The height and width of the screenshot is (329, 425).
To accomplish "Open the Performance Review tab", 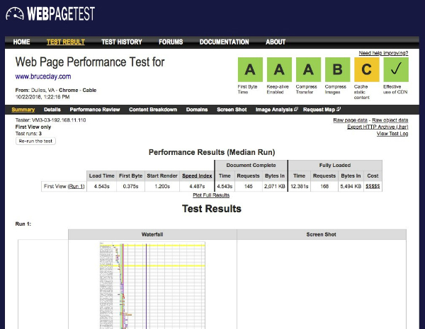I will click(x=95, y=110).
